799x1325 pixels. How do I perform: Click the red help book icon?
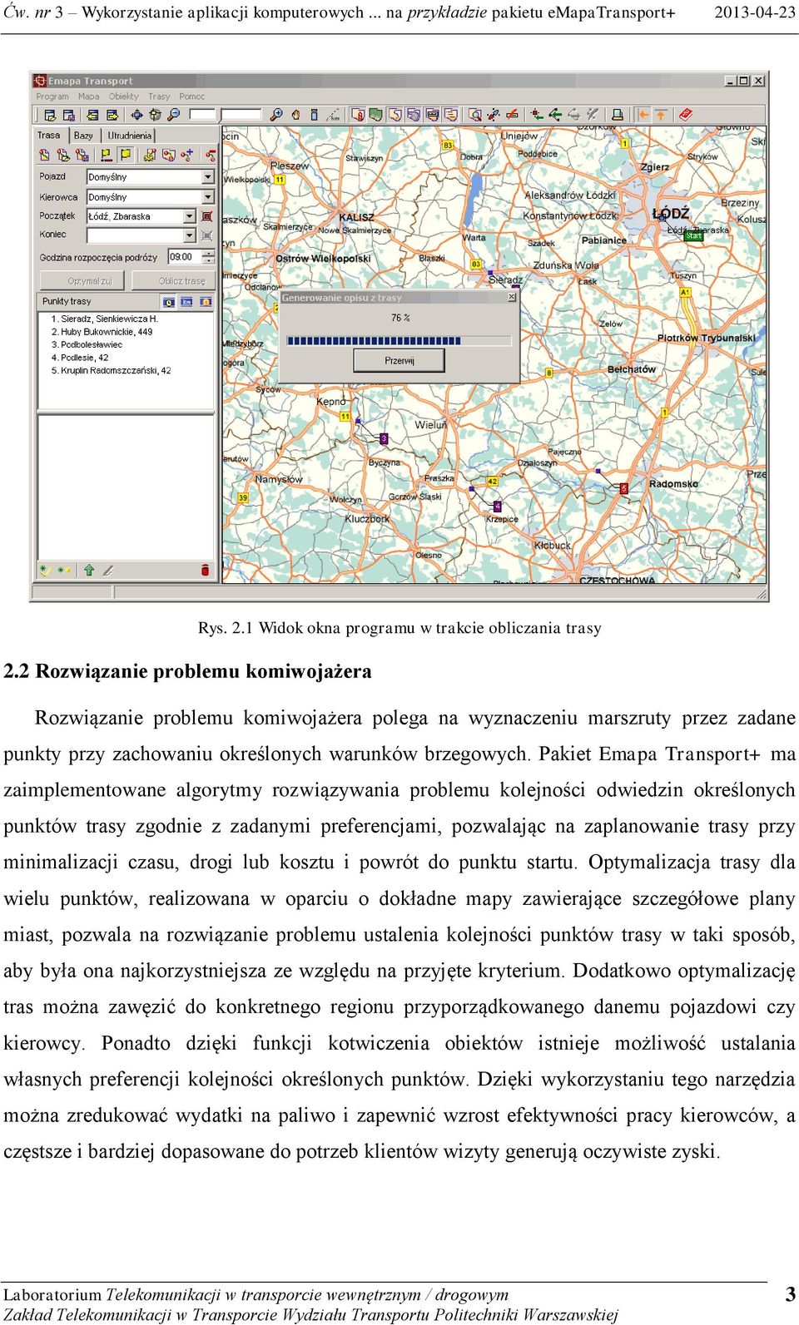click(x=686, y=115)
